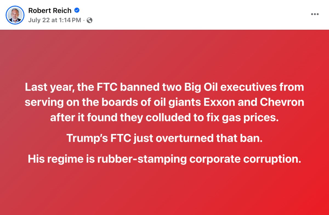Click the blue verified badge beside Robert Reich
This screenshot has height=215, width=329.
coord(77,10)
